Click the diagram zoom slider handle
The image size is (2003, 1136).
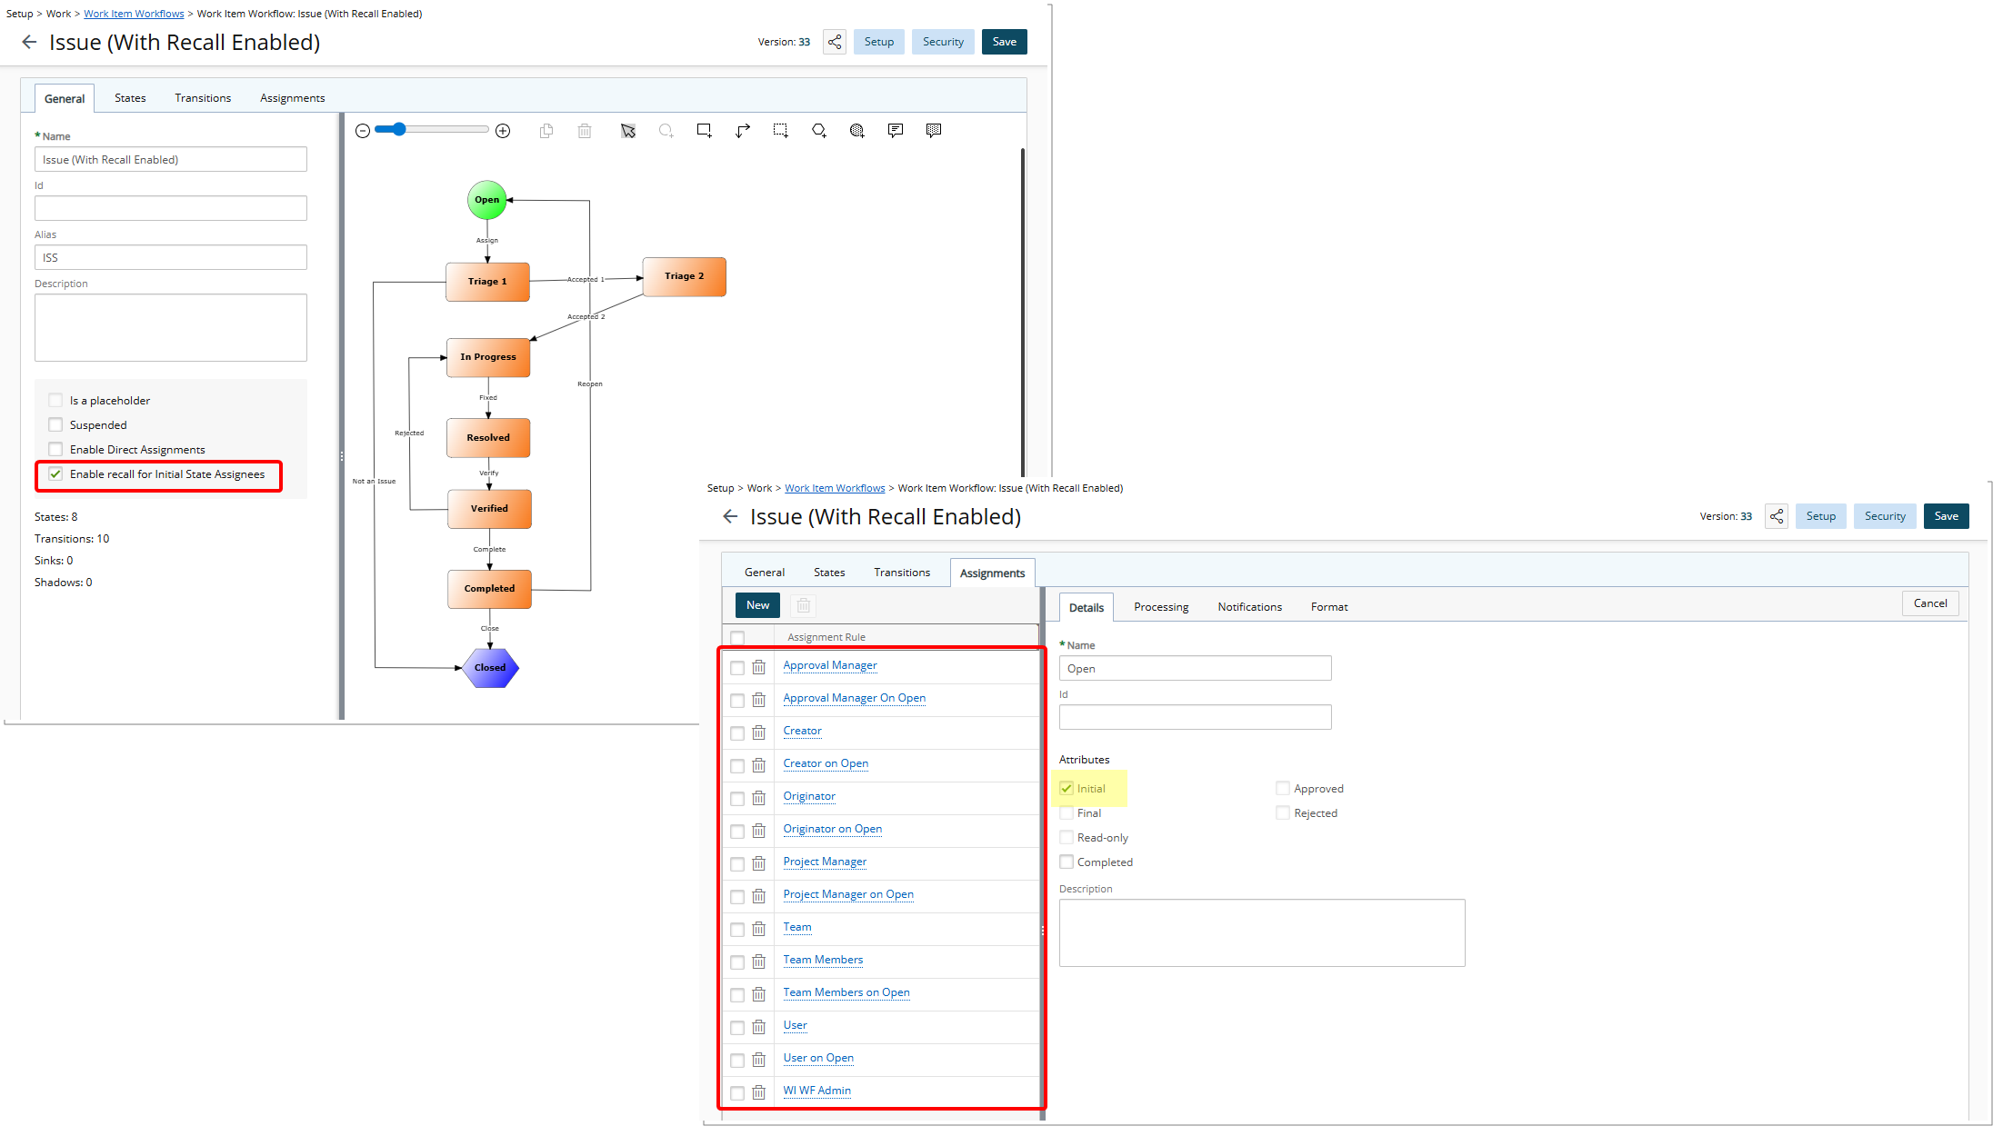tap(398, 130)
